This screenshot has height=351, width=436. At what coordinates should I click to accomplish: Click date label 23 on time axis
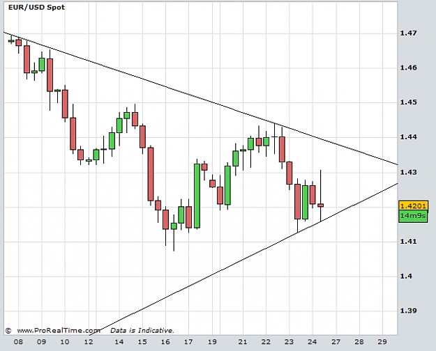tap(289, 341)
